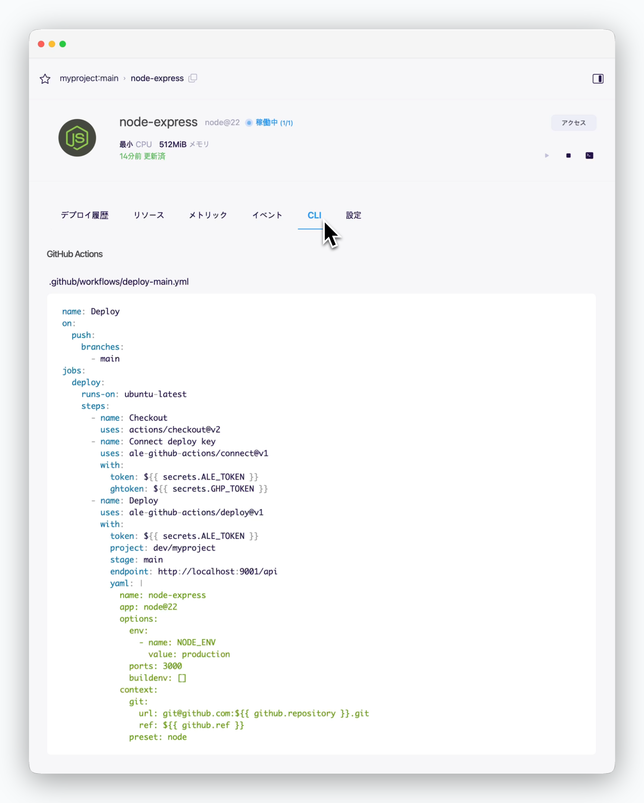
Task: Click the ale-github-actions/connect@v1 line
Action: pos(184,453)
